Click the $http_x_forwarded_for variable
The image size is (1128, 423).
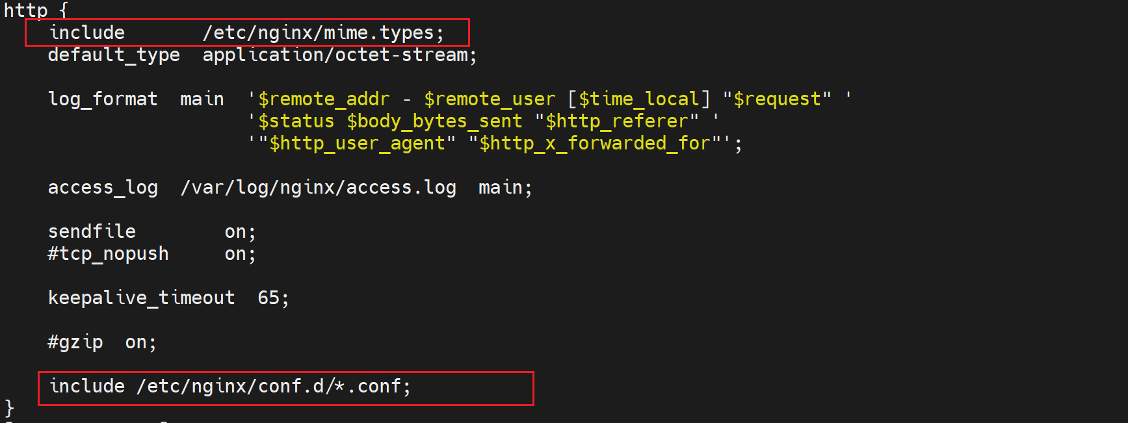(594, 144)
